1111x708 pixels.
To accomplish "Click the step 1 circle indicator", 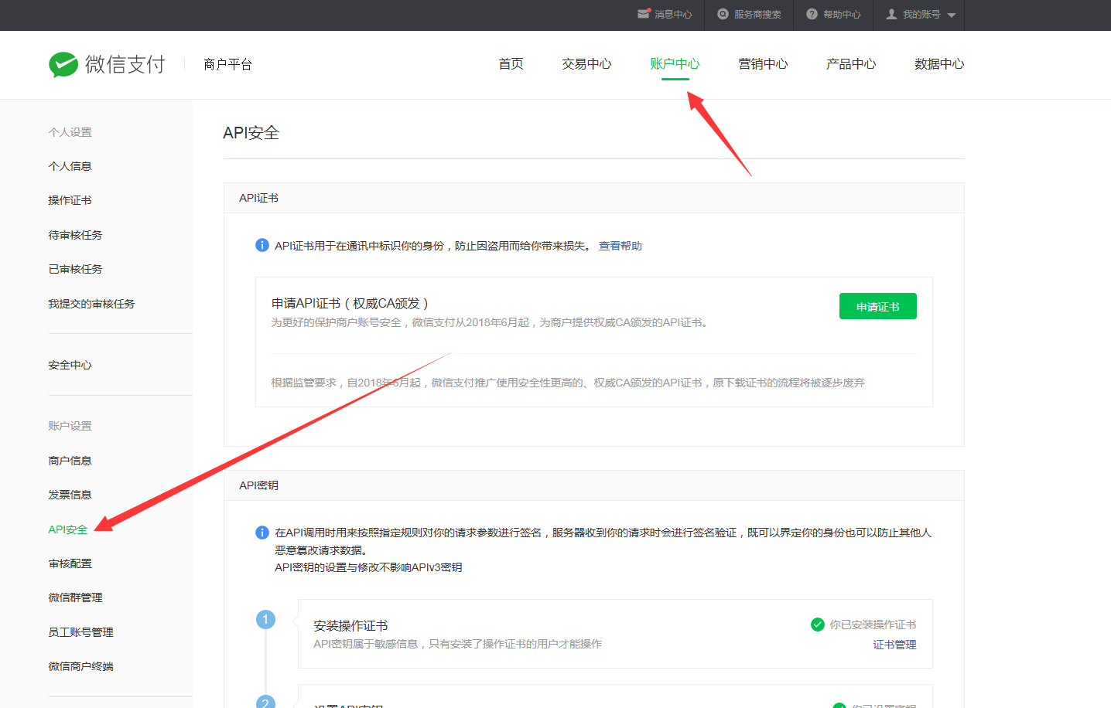I will click(265, 619).
